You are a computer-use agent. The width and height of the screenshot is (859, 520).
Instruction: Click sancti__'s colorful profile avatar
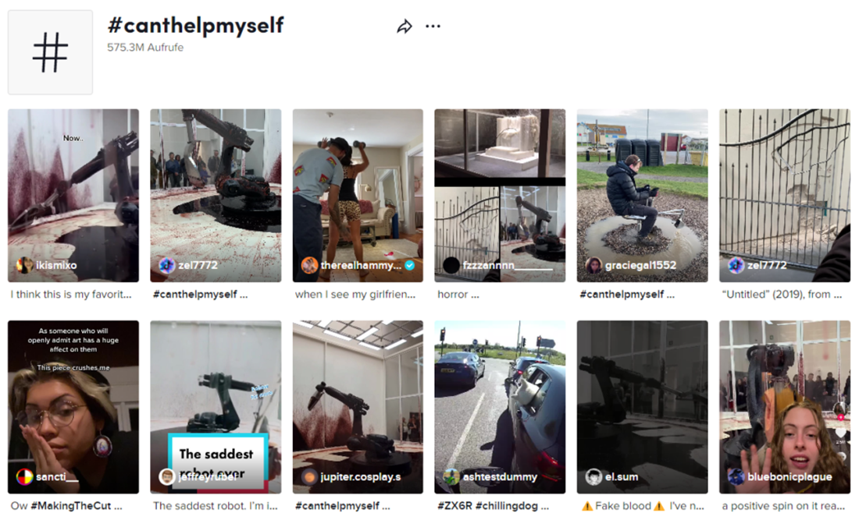(25, 477)
